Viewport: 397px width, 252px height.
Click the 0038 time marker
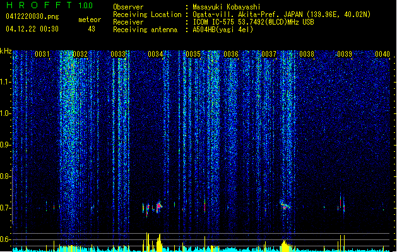point(307,54)
